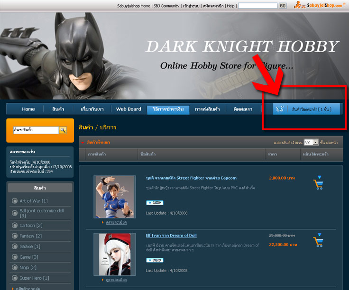
Task: Click the SabuyjaiShop.com logo
Action: 319,5
